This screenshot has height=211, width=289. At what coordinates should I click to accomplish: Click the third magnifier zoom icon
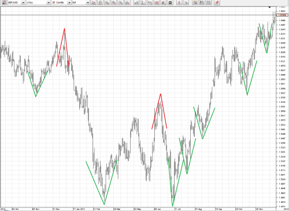[x=120, y=2]
